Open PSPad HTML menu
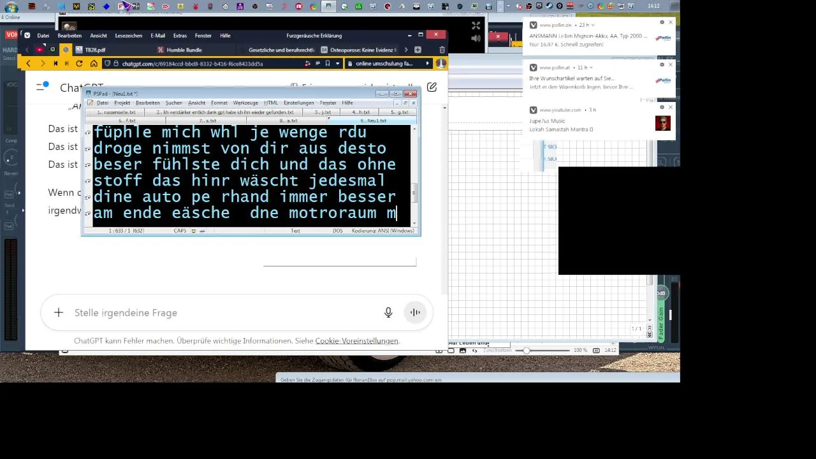 [x=271, y=103]
